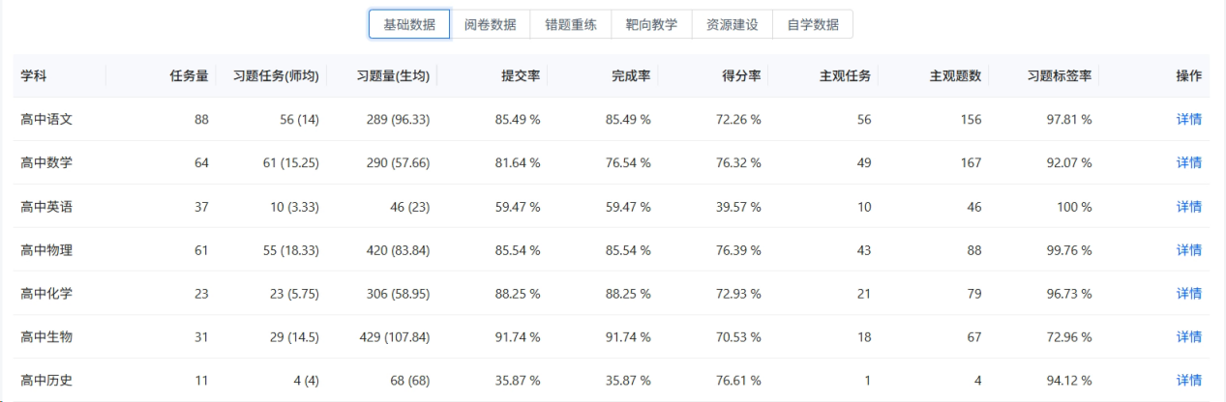Open 详情 link for 高中语文

1189,120
